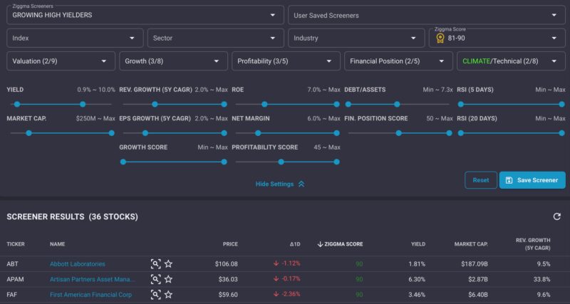Open Abbott Laboratories stock link

(x=78, y=264)
